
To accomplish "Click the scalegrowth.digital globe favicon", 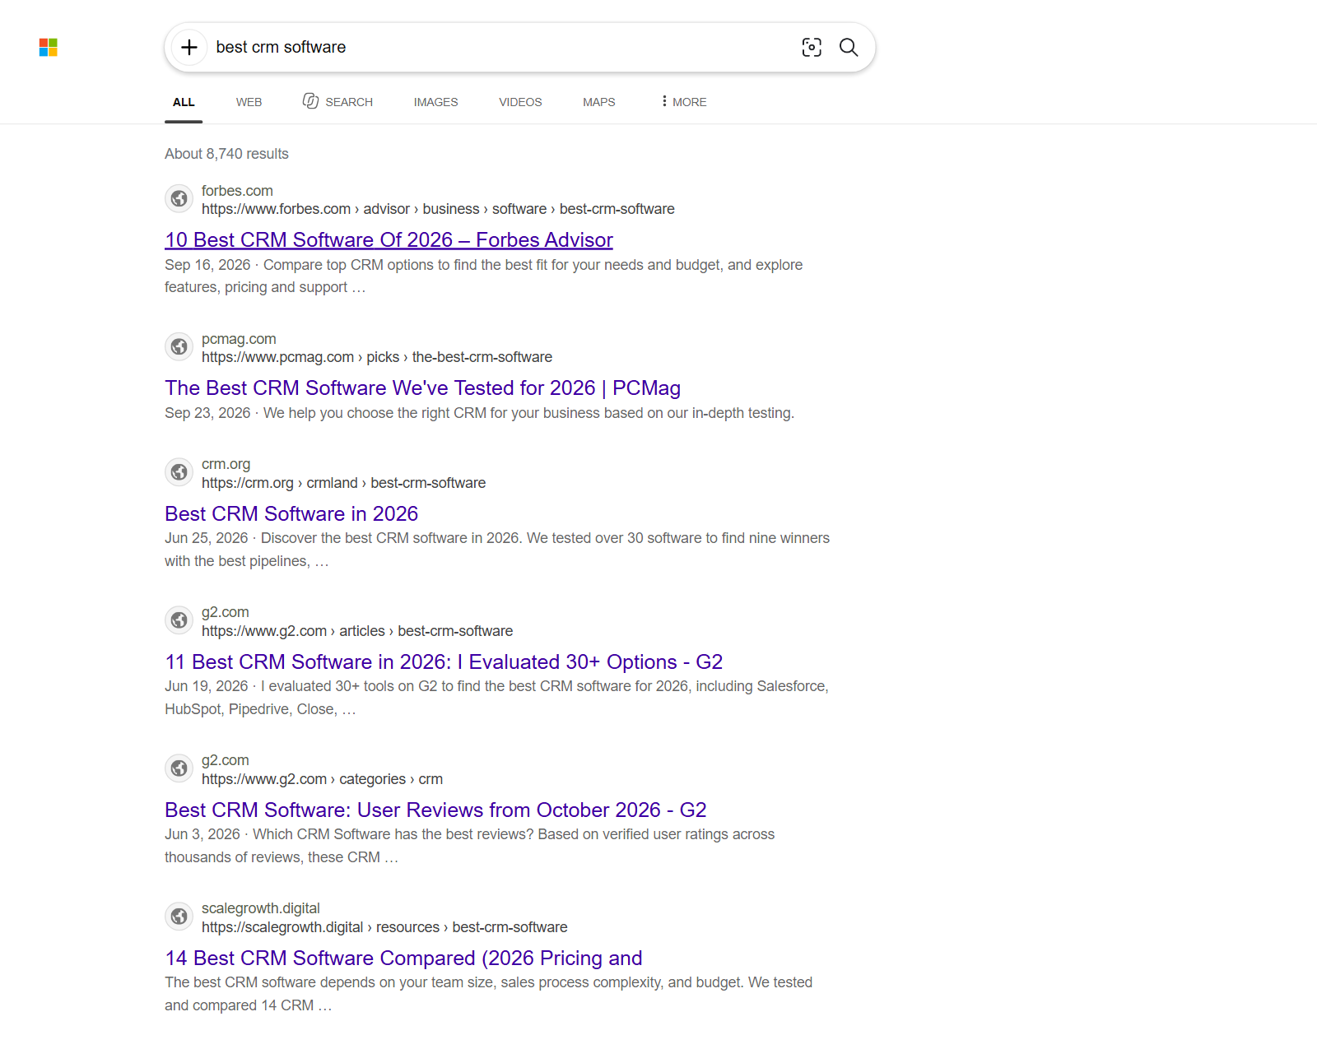I will click(x=179, y=917).
